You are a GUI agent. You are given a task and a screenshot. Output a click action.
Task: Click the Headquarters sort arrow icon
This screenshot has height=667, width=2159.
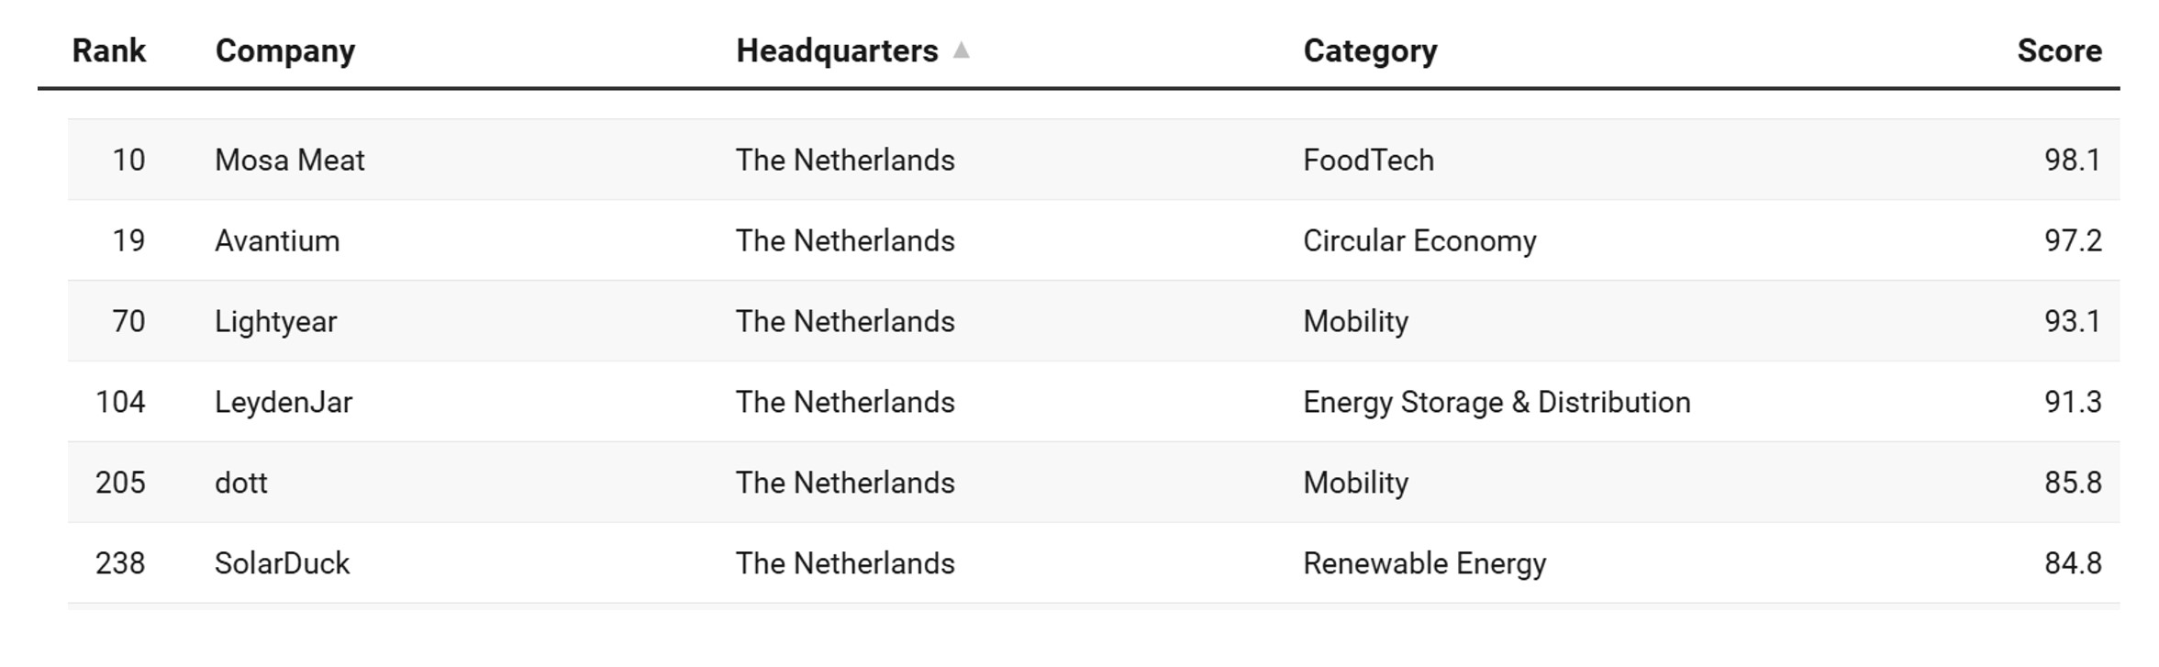pyautogui.click(x=961, y=50)
